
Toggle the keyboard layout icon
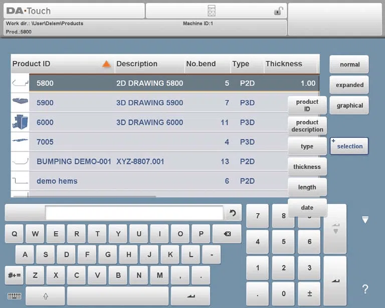coord(15,296)
